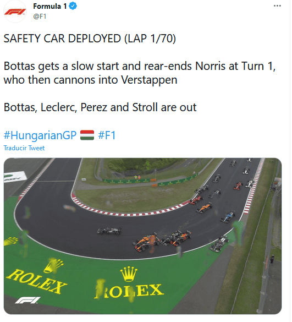The image size is (292, 322).
Task: Visit the @F1 handle
Action: point(40,16)
